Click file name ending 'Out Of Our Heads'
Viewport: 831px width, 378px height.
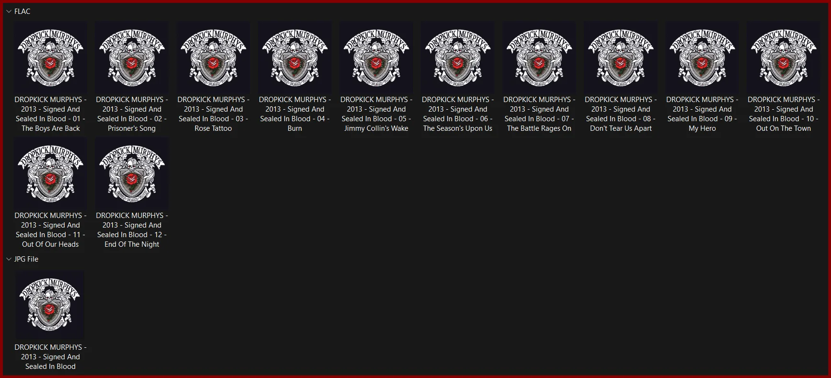point(50,230)
